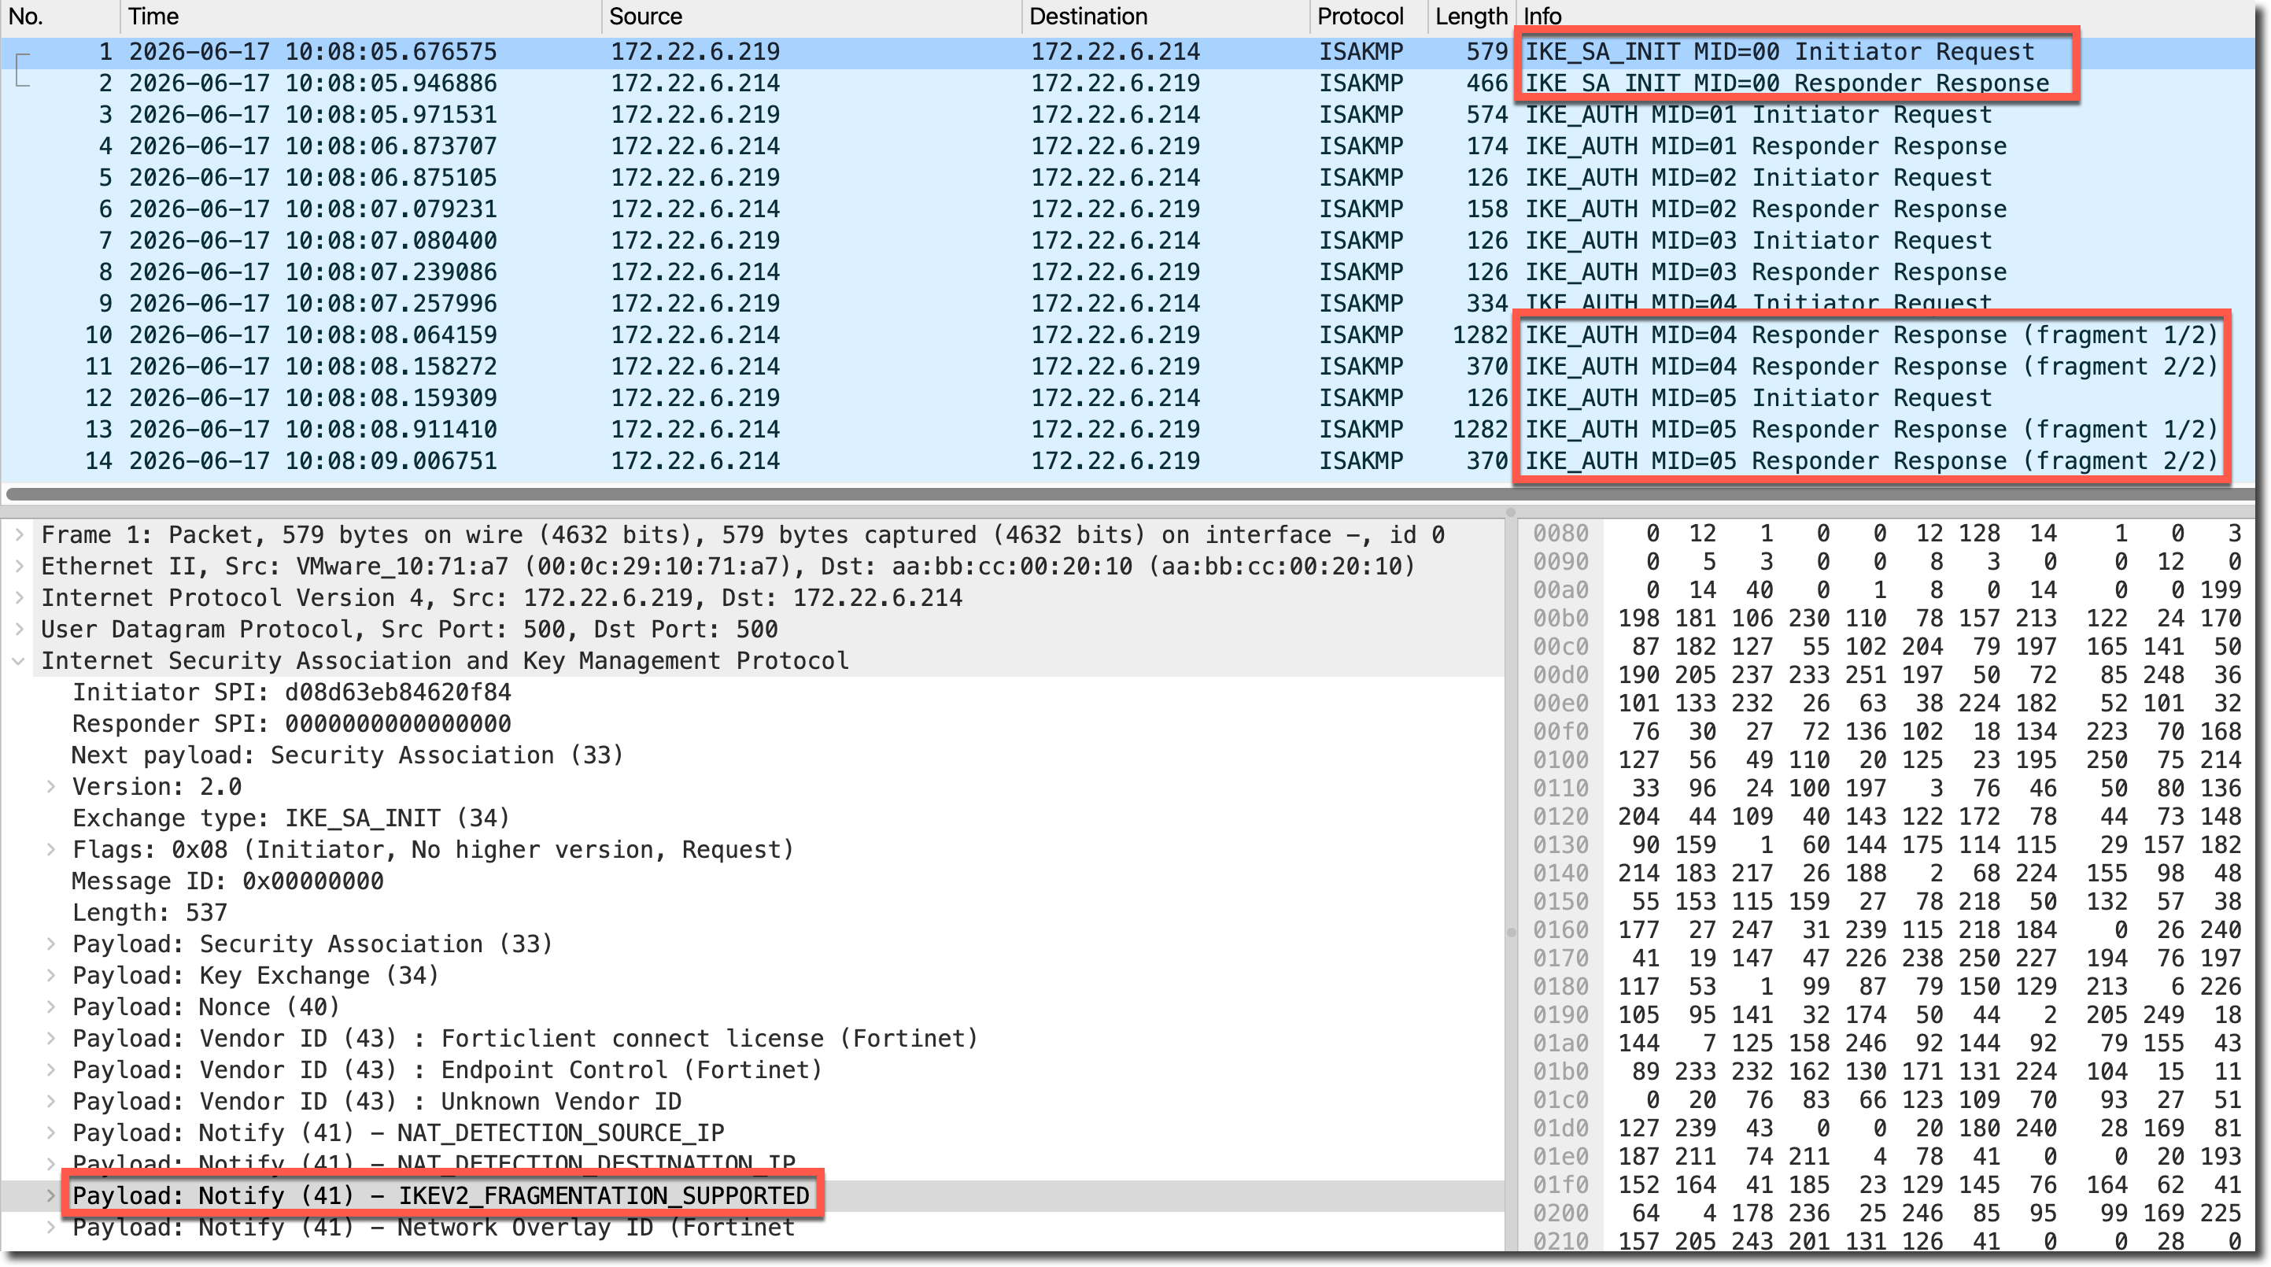Sort packets by the Source column
Viewport: 2271px width, 1267px height.
click(811, 16)
